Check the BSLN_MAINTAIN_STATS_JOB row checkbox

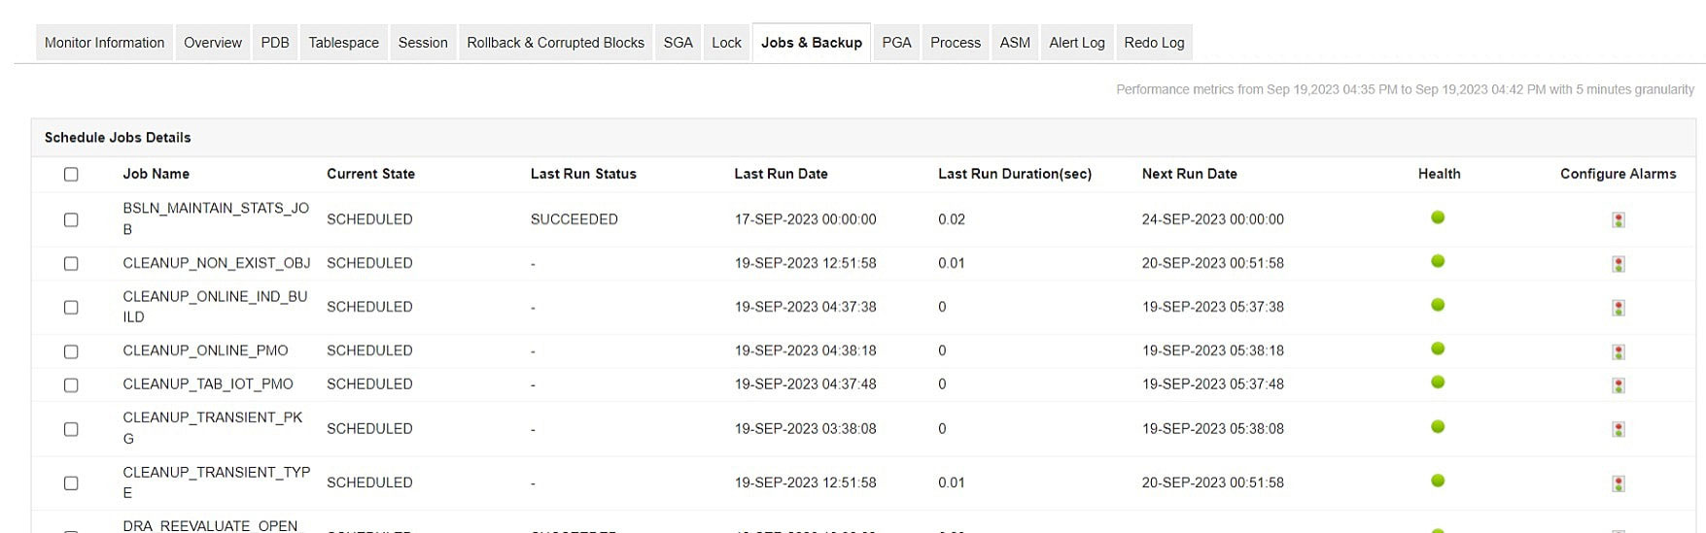(71, 220)
